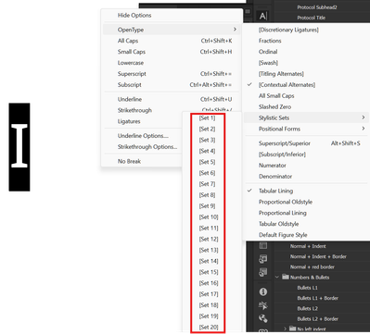Click the Numbers & Bullets folder icon

coord(286,277)
